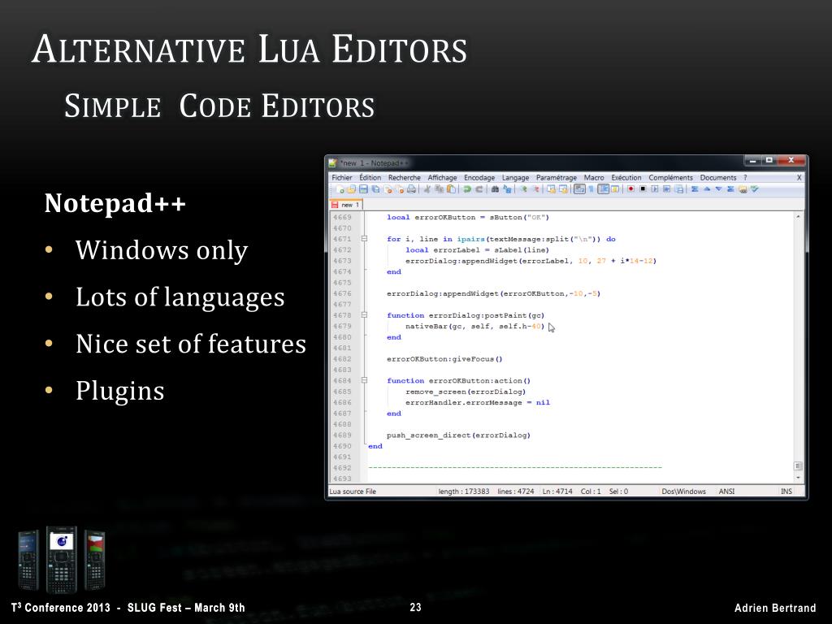
Task: Open the ? help menu
Action: click(x=745, y=178)
